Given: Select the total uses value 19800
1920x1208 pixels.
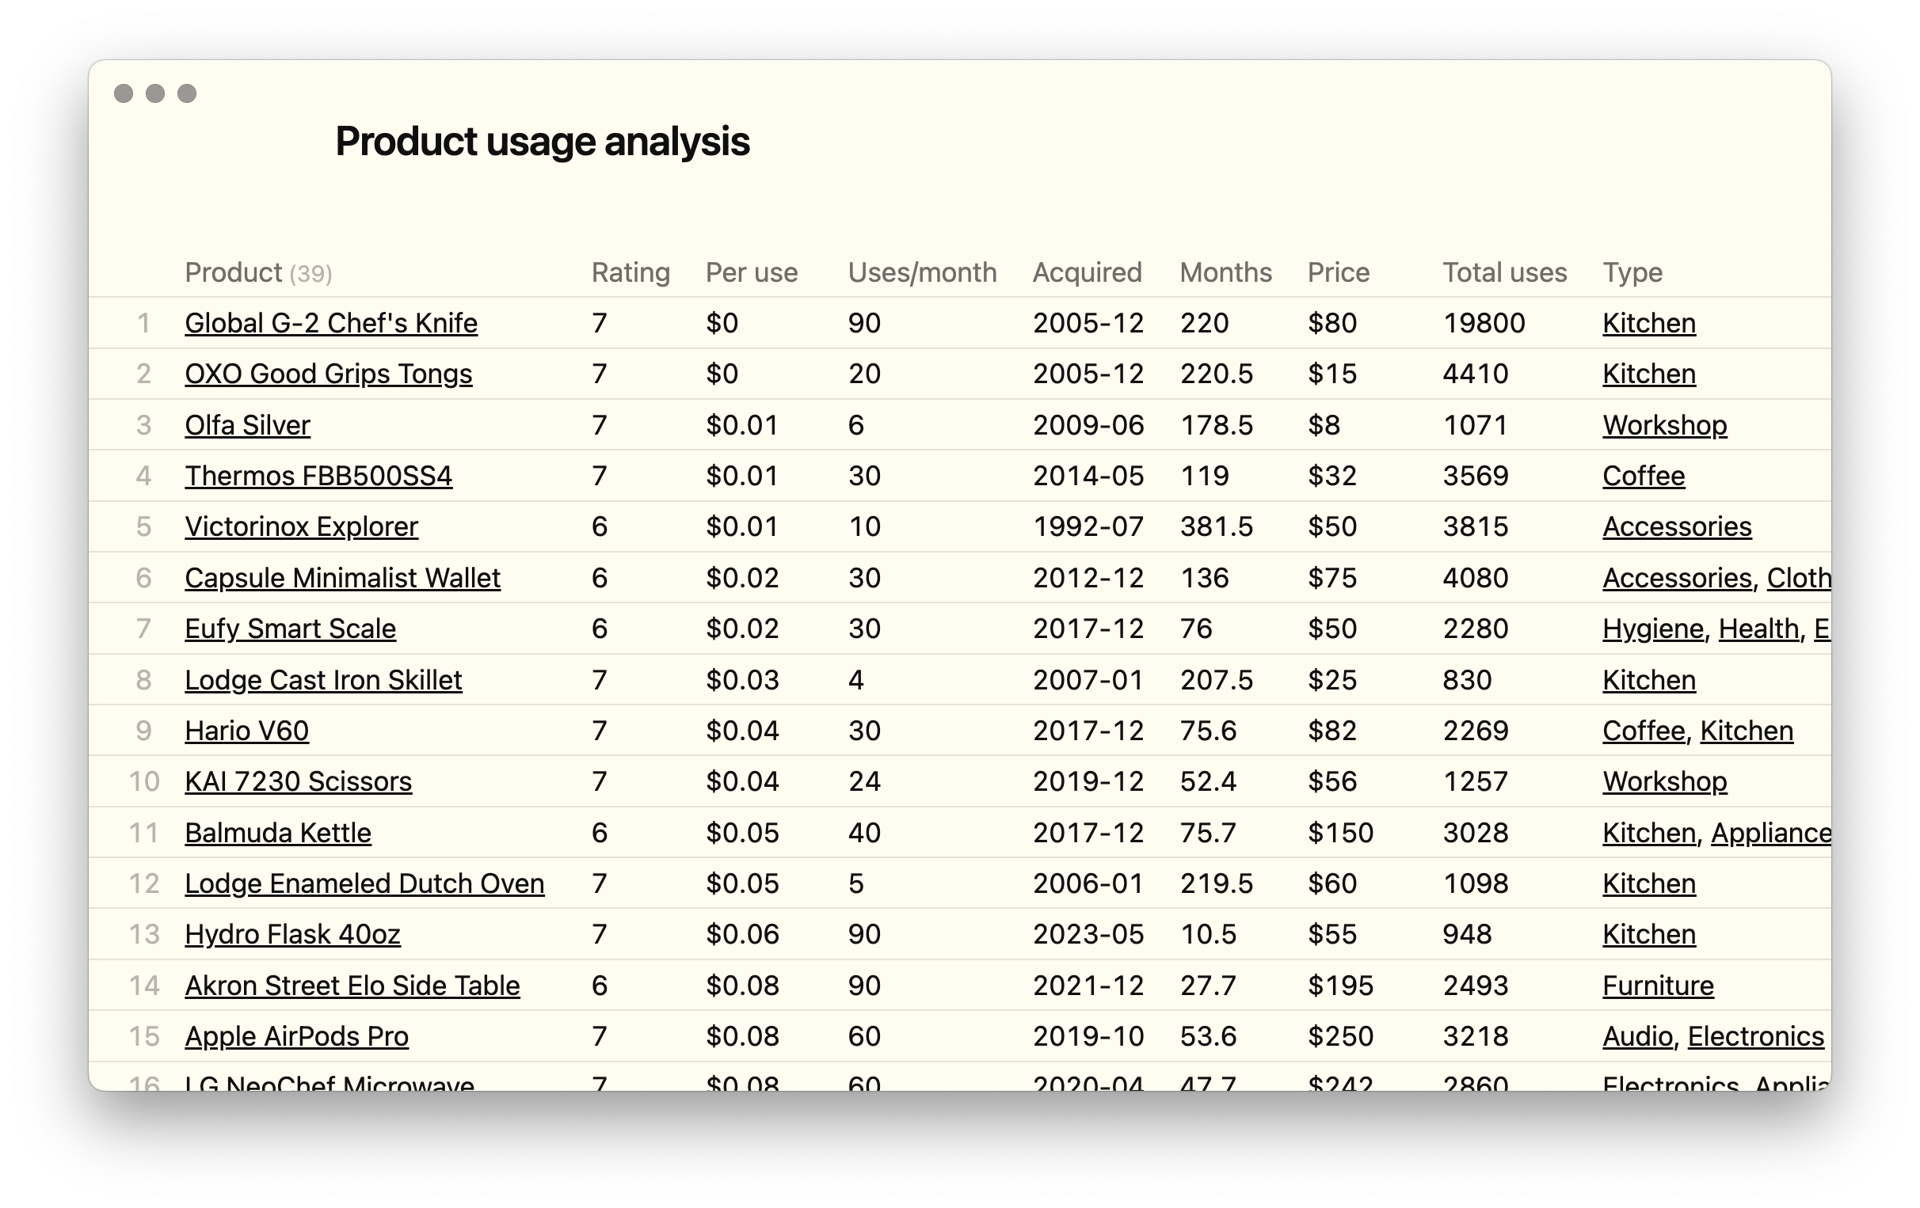Looking at the screenshot, I should (1484, 323).
